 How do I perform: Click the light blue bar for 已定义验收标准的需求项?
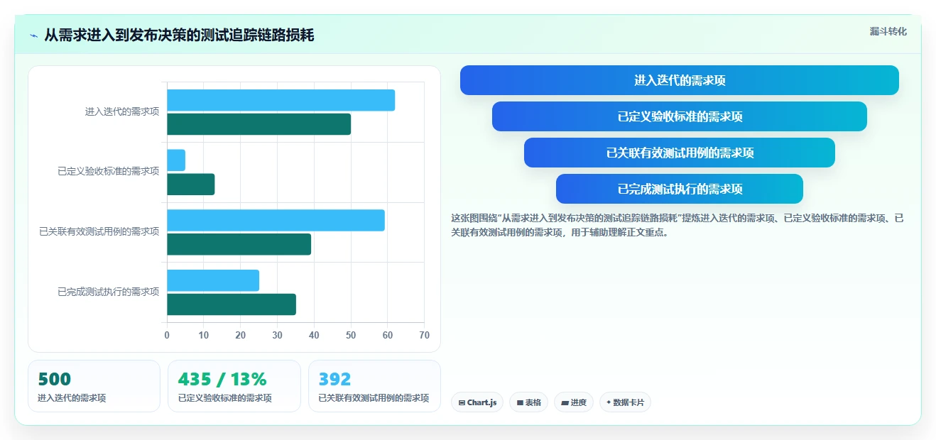tap(176, 160)
